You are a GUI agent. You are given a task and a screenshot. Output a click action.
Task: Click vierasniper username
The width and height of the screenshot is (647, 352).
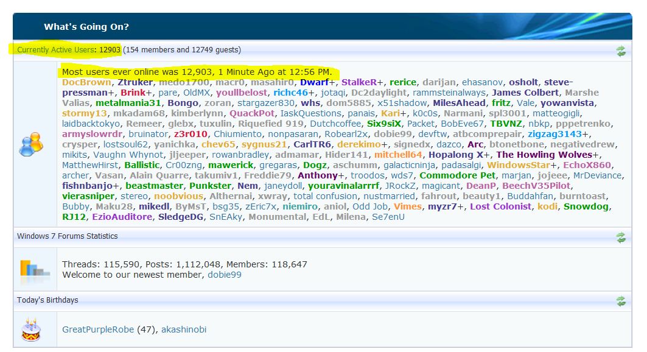(x=88, y=196)
